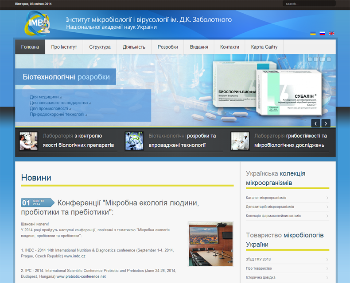The height and width of the screenshot is (283, 350).
Task: Select fourth slideshow indicator dot
Action: [x=329, y=59]
